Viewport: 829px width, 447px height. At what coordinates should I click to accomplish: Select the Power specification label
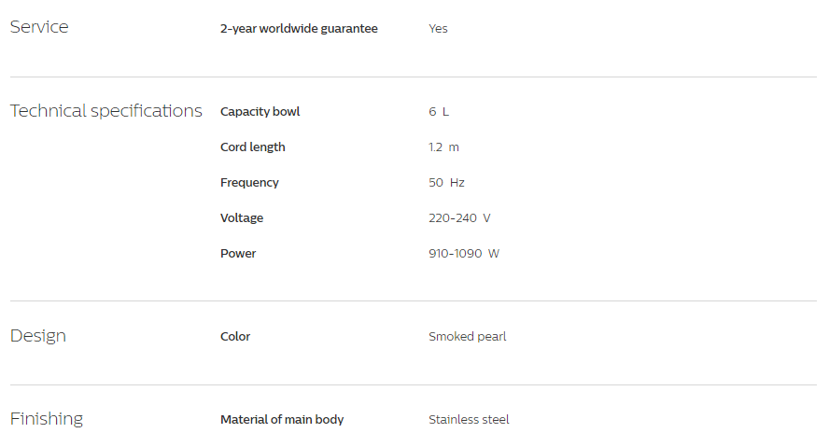coord(238,253)
